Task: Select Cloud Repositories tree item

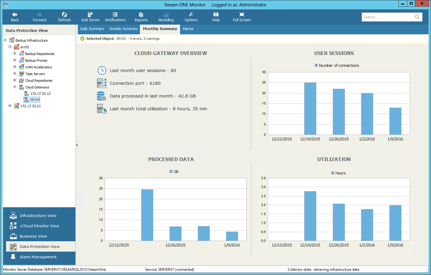Action: pyautogui.click(x=39, y=81)
